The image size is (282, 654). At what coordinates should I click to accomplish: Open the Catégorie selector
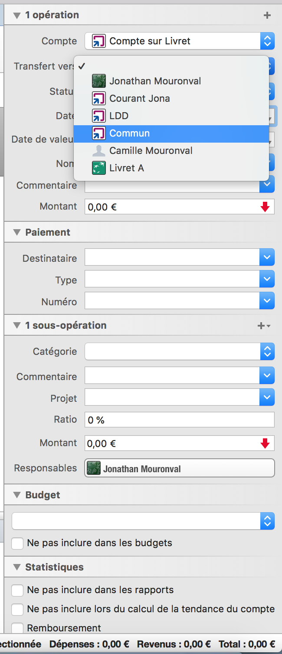180,351
